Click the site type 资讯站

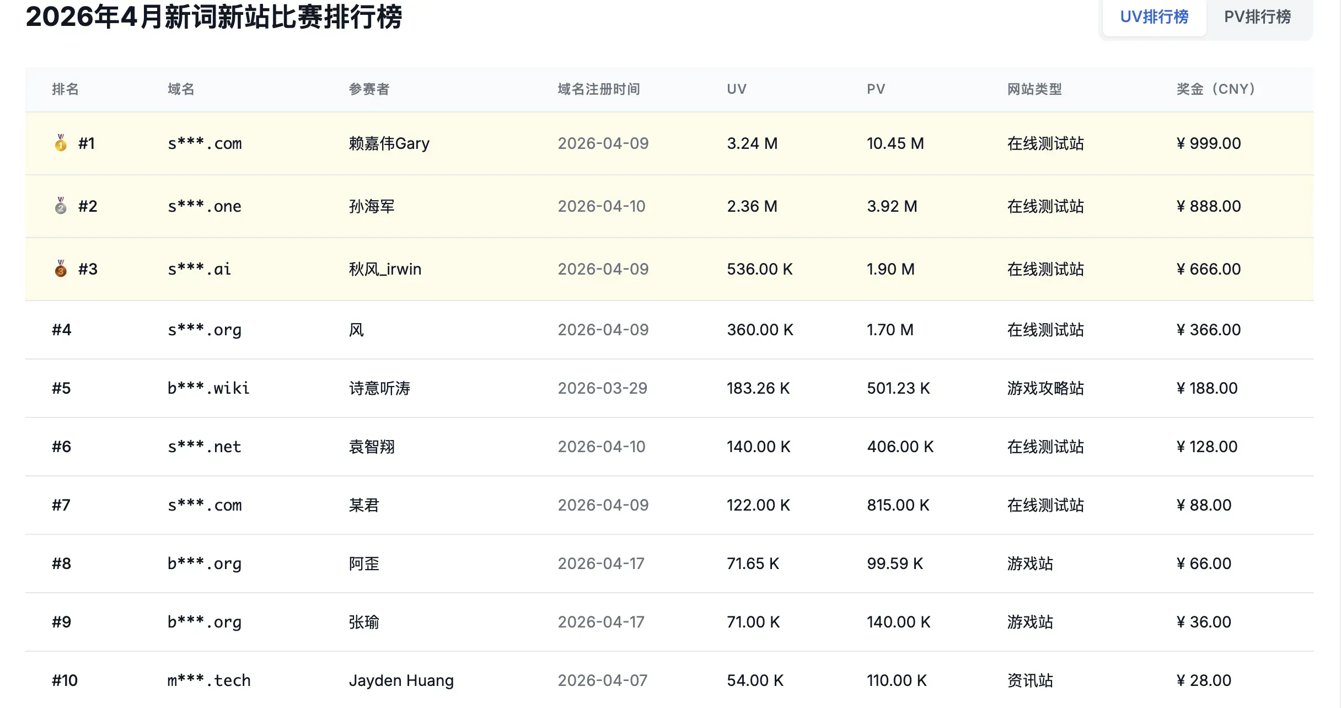coord(1030,680)
